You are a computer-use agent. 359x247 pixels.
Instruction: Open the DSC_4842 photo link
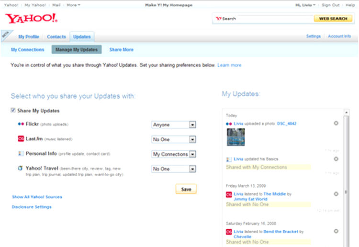287,123
